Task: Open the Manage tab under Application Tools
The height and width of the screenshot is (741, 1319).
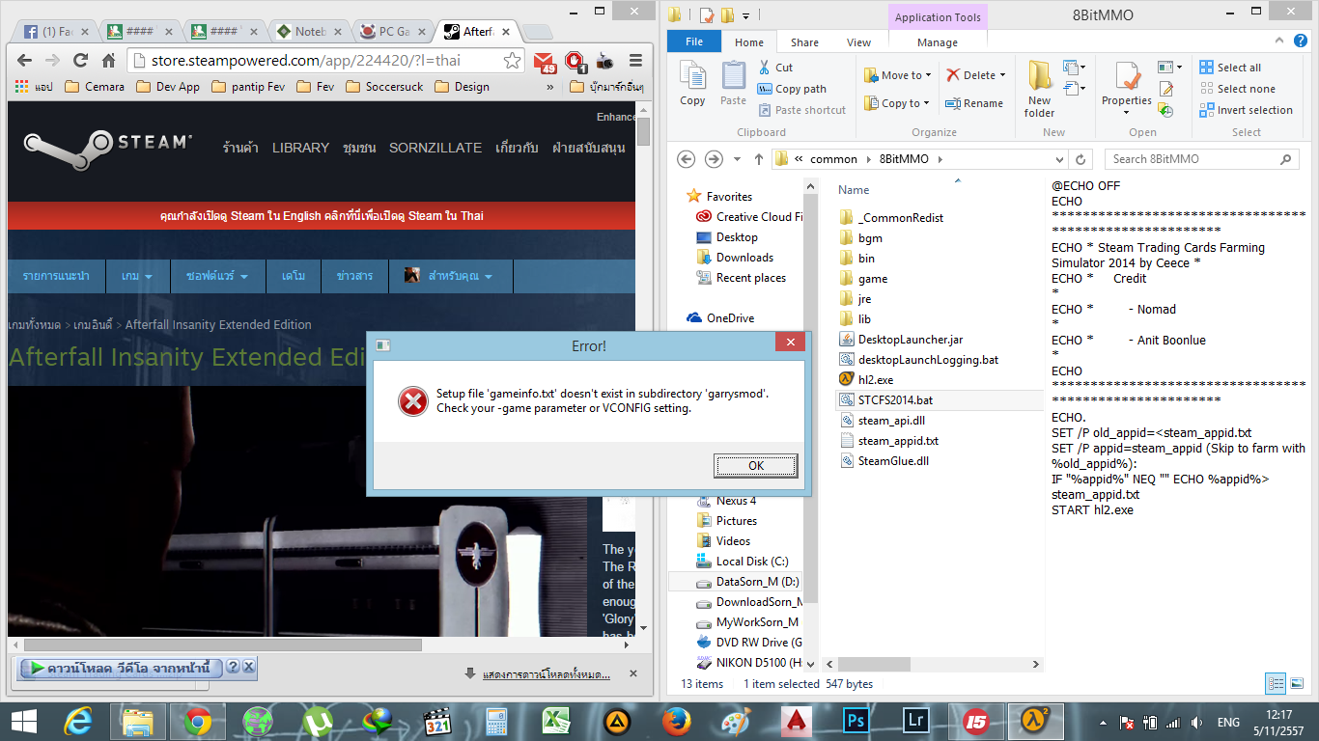Action: pos(937,42)
